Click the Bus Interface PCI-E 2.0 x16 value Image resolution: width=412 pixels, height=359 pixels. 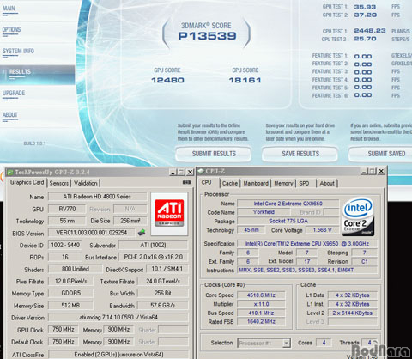pos(153,257)
